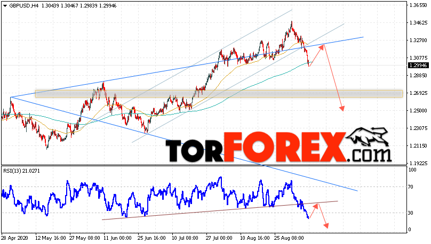Select the 1.21150 price axis value
This screenshot has width=431, height=244.
pos(418,146)
